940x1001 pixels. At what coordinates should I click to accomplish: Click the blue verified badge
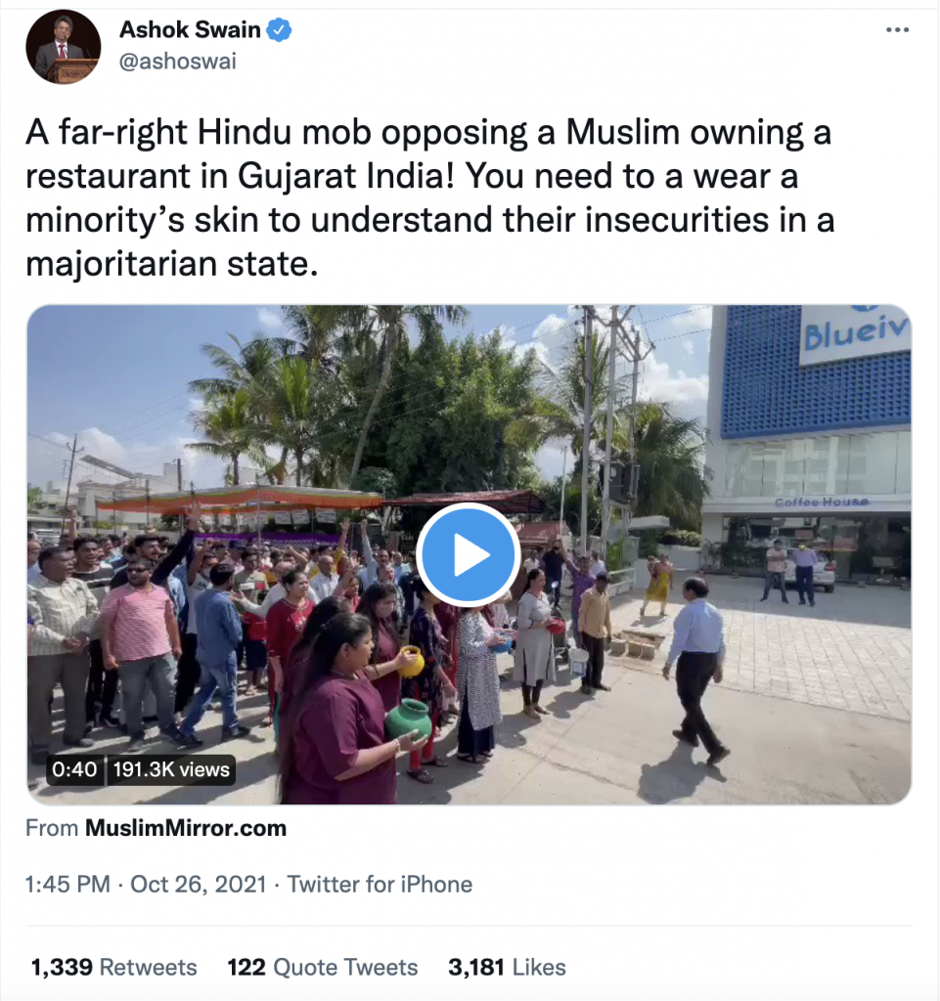[280, 30]
